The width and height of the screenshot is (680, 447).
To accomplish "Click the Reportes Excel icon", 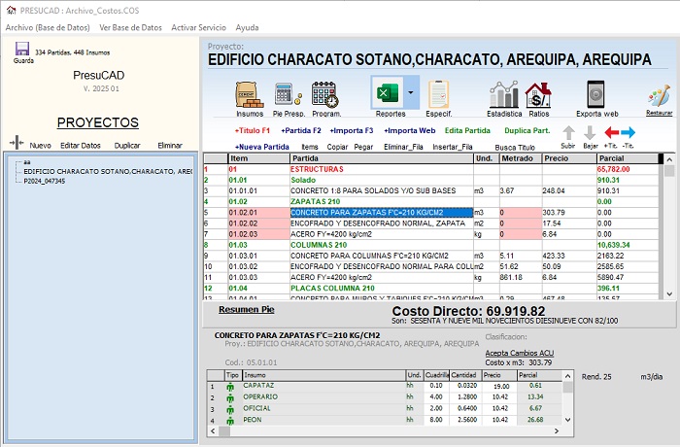I will click(388, 93).
